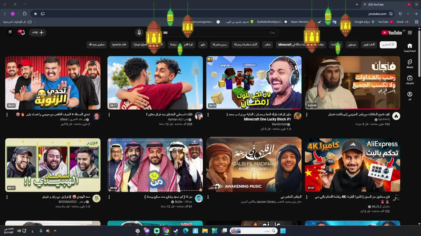Open Subscriptions sidebar icon
The width and height of the screenshot is (421, 236).
[x=409, y=80]
